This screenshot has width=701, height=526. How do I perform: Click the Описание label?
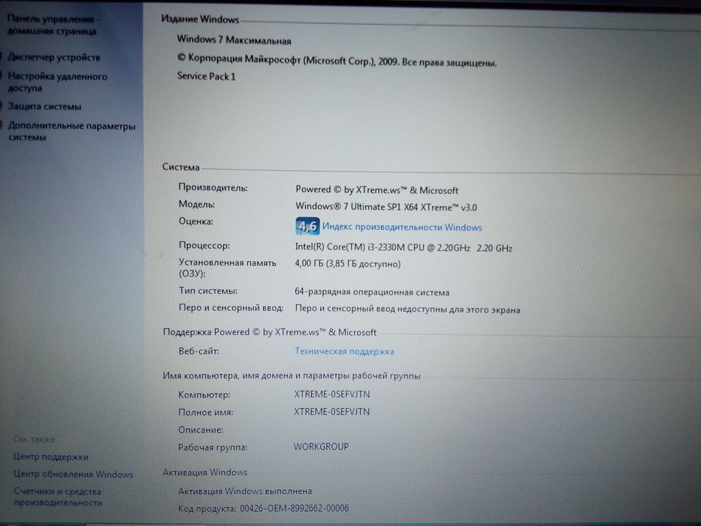click(201, 430)
